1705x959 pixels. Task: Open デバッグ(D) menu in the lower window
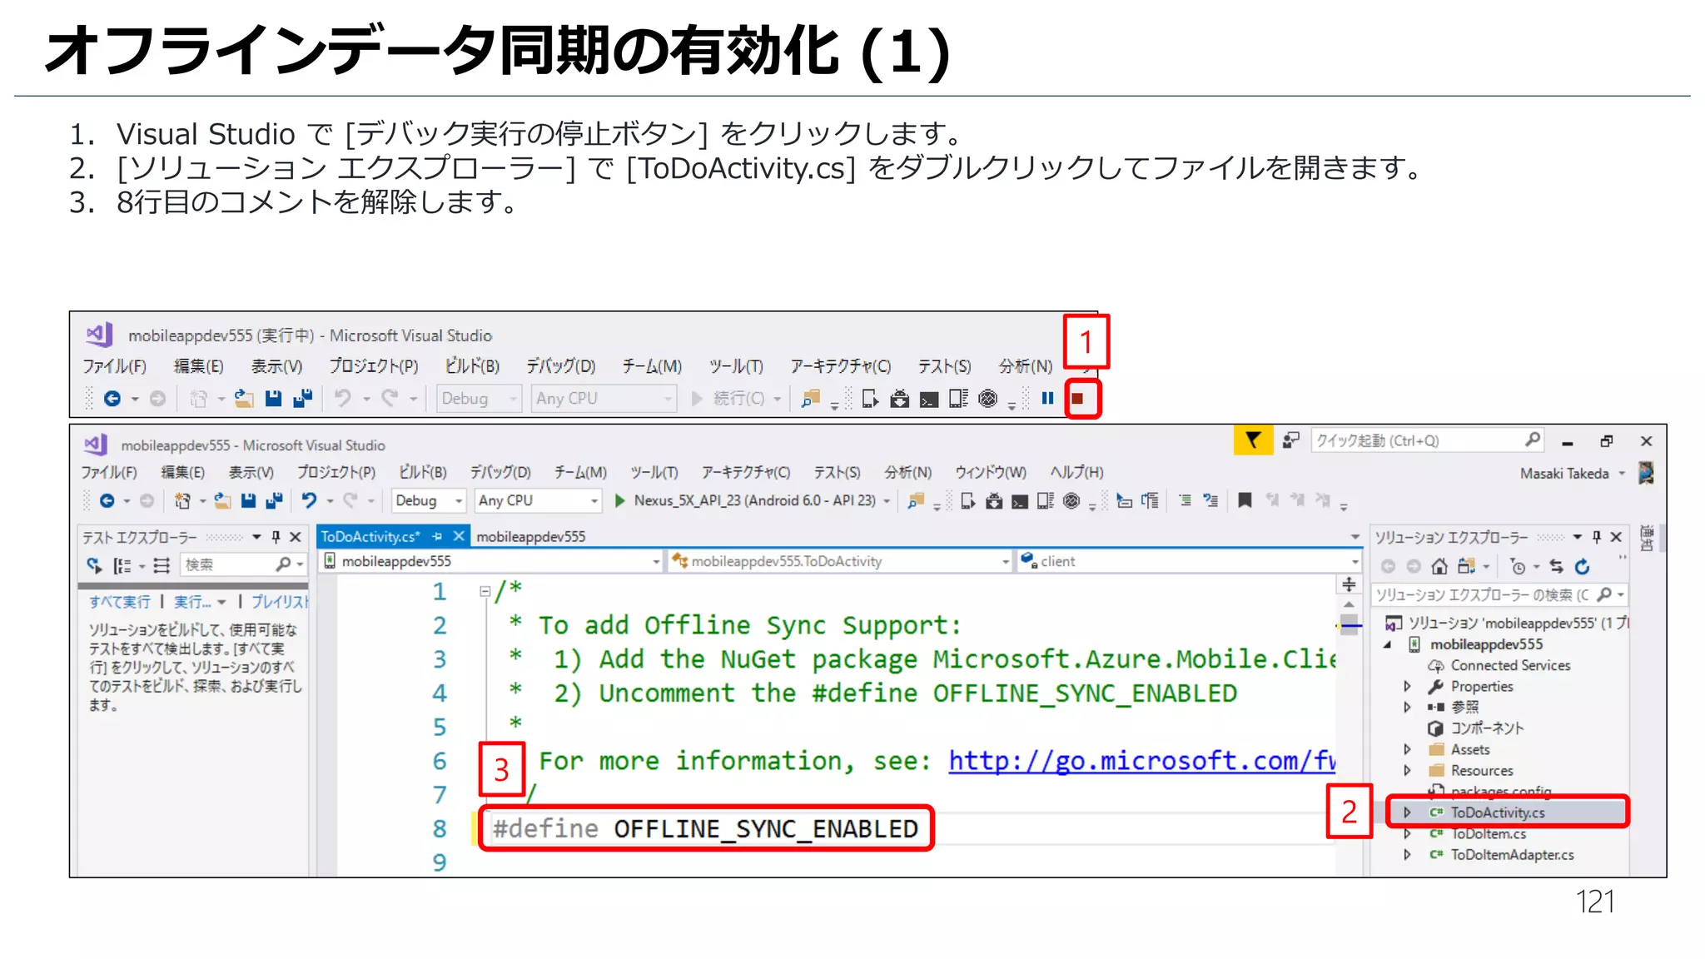(x=500, y=472)
